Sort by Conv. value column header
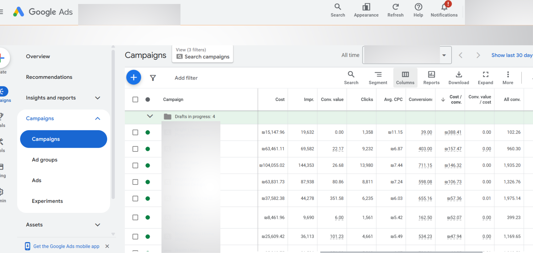Viewport: 533px width, 253px height. pos(332,99)
